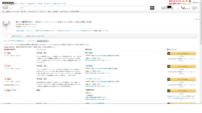Click the search submit button 検索
Image resolution: width=202 pixels, height=113 pixels.
click(152, 8)
